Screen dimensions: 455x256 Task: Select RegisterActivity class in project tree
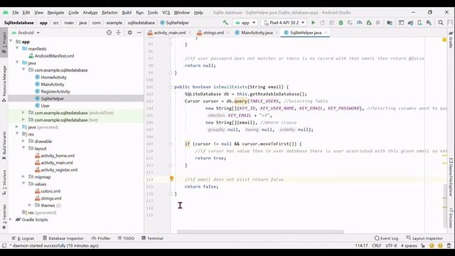coord(55,92)
